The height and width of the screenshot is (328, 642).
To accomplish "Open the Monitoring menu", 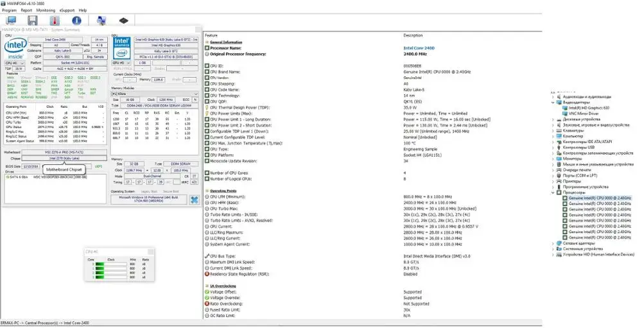I will point(46,10).
